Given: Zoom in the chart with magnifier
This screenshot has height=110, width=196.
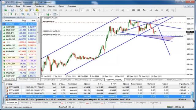Looking at the screenshot, I should coord(23,14).
